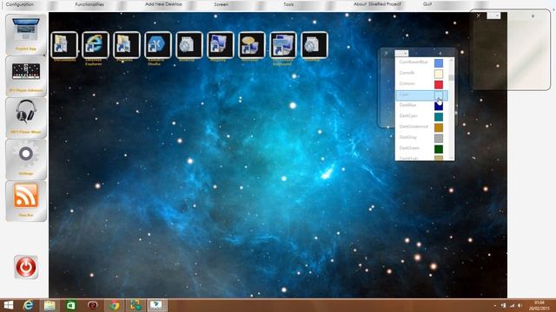Viewport: 556px width, 312px height.
Task: Open the Settings gear tile
Action: [x=26, y=159]
